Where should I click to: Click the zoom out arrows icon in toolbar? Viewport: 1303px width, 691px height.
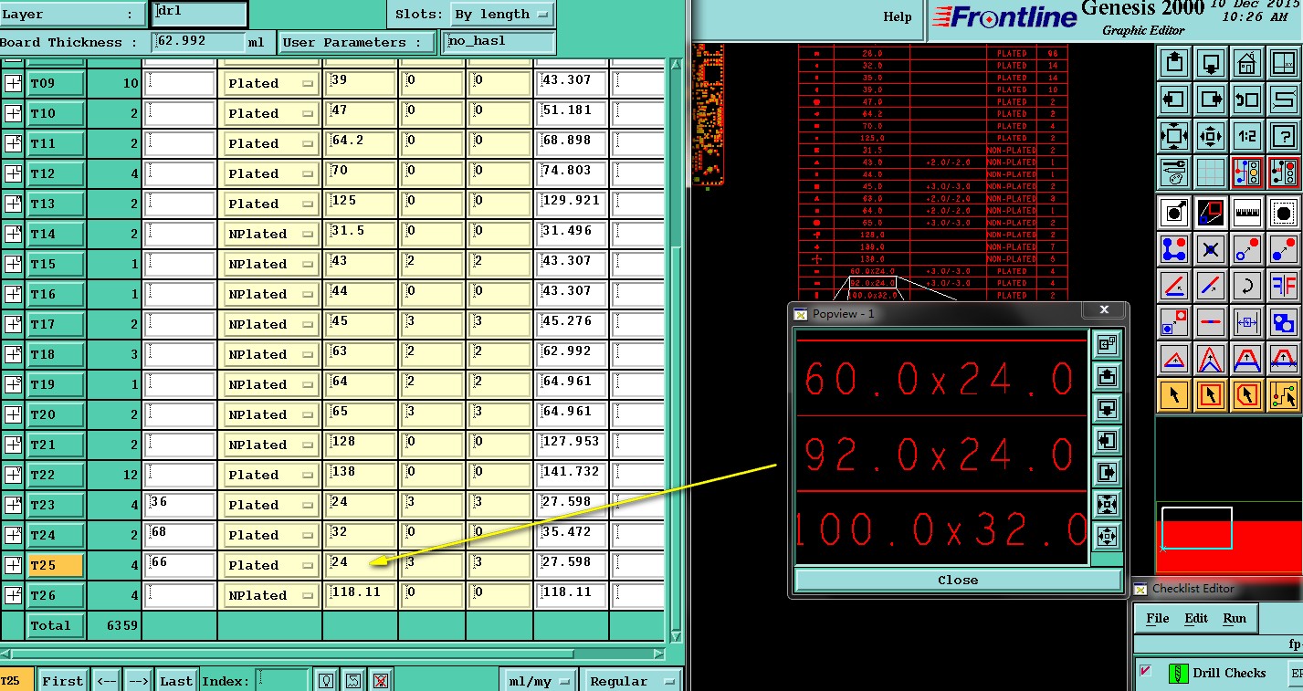[1211, 137]
